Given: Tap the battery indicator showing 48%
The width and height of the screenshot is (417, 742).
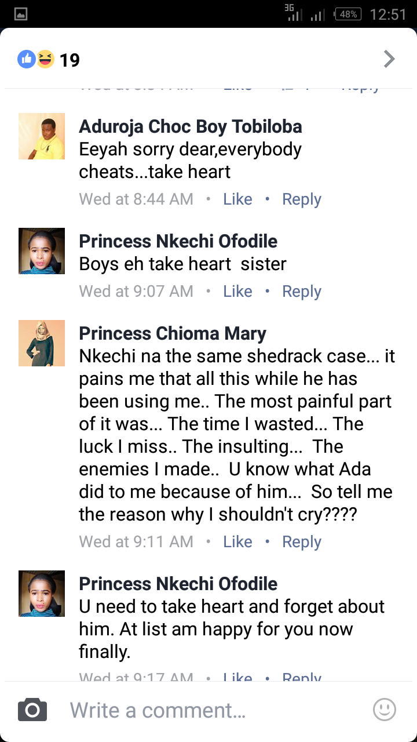Looking at the screenshot, I should [x=348, y=14].
